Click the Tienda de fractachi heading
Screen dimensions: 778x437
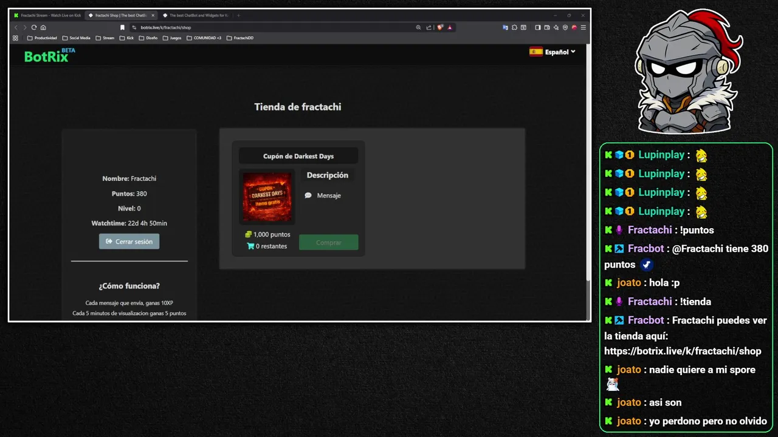coord(298,107)
